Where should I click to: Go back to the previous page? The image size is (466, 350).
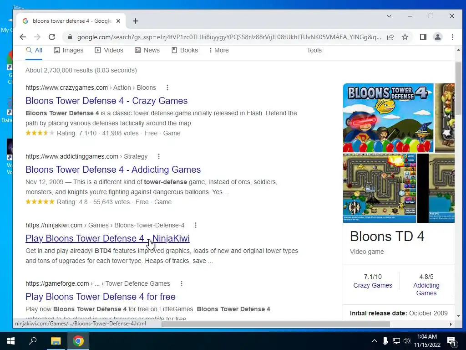coord(23,37)
